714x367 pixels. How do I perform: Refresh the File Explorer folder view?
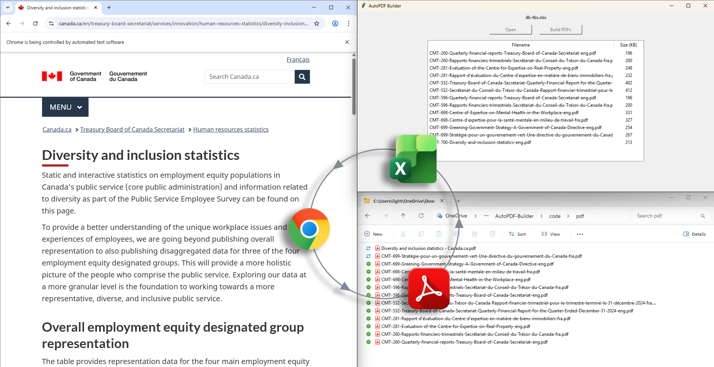pyautogui.click(x=421, y=216)
